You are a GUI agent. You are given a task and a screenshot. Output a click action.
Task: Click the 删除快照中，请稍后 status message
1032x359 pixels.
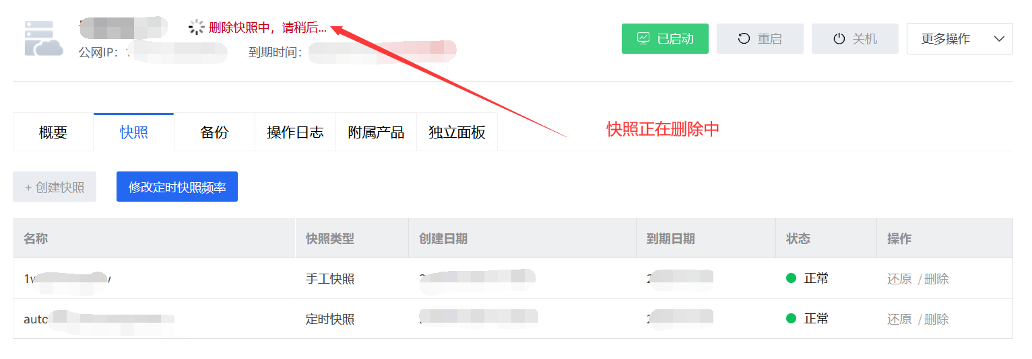point(267,28)
